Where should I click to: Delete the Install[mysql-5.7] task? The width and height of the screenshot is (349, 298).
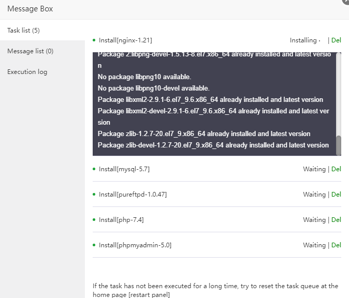[x=336, y=169]
